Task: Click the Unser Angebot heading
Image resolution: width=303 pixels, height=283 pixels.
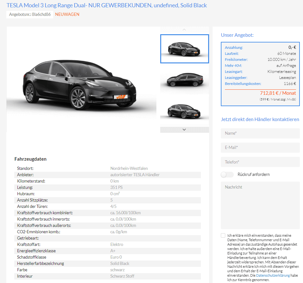Action: (x=237, y=35)
